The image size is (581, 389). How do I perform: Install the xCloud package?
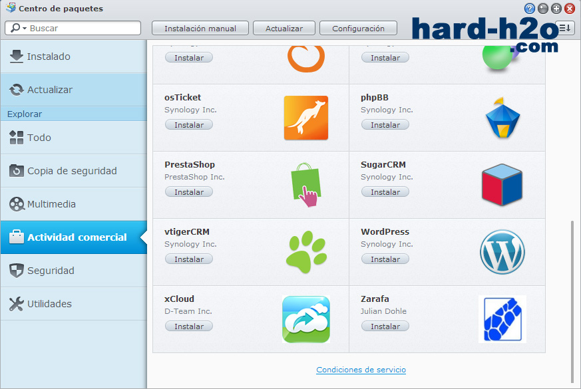tap(189, 326)
